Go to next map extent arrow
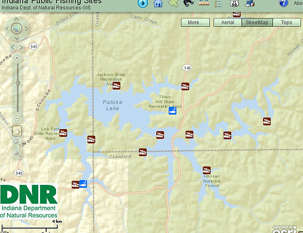 [x=21, y=47]
